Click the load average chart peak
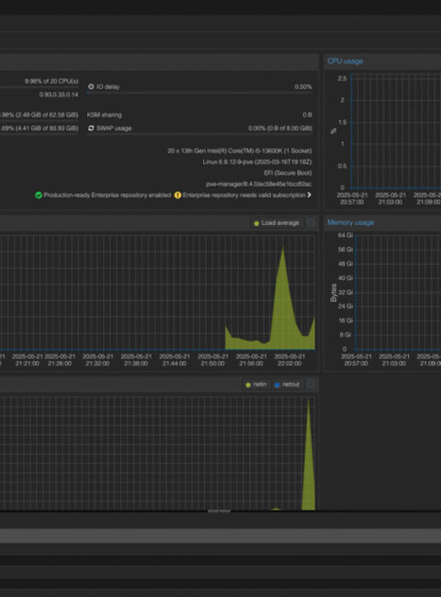Screen dimensions: 441x597 [x=283, y=248]
